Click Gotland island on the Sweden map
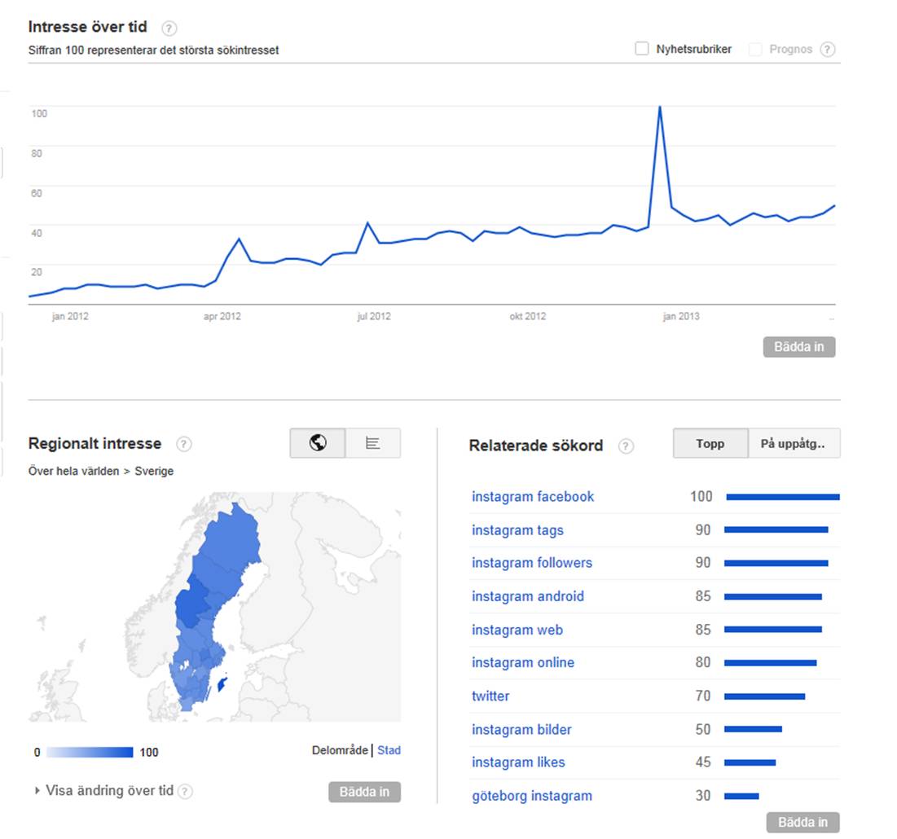 pyautogui.click(x=222, y=683)
